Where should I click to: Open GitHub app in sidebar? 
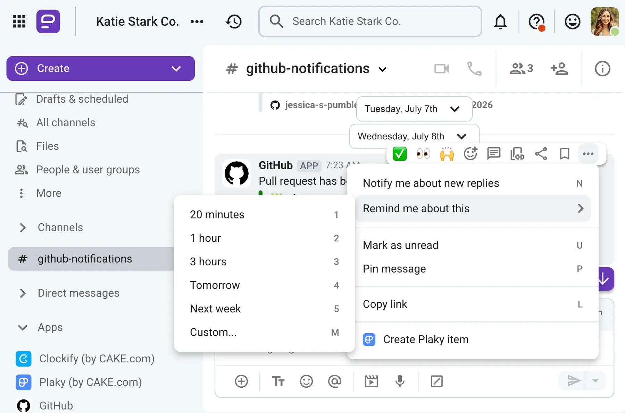click(x=44, y=405)
